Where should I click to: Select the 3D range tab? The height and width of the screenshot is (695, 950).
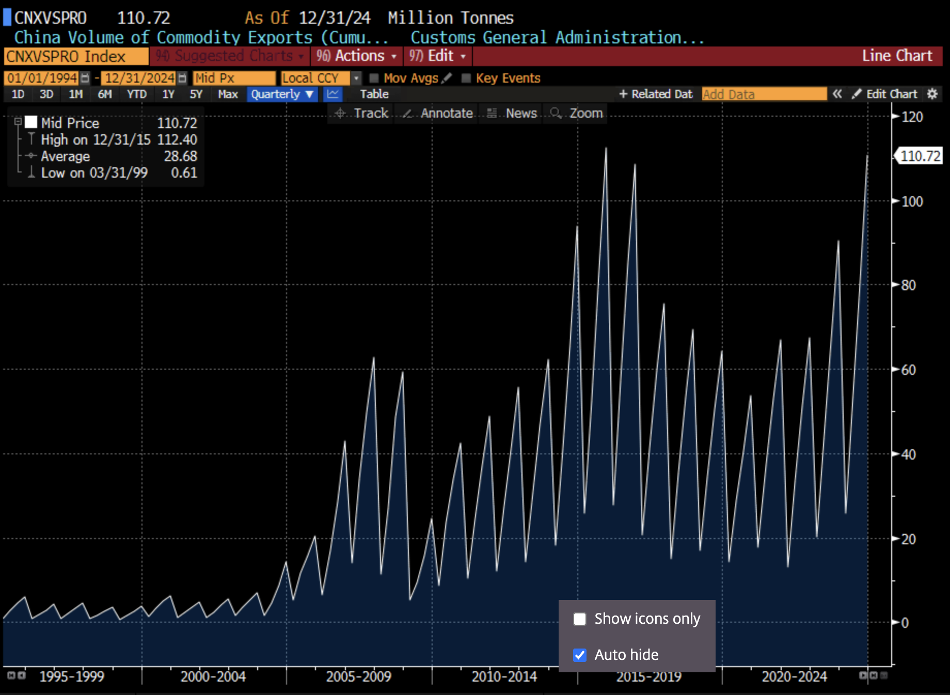point(46,94)
